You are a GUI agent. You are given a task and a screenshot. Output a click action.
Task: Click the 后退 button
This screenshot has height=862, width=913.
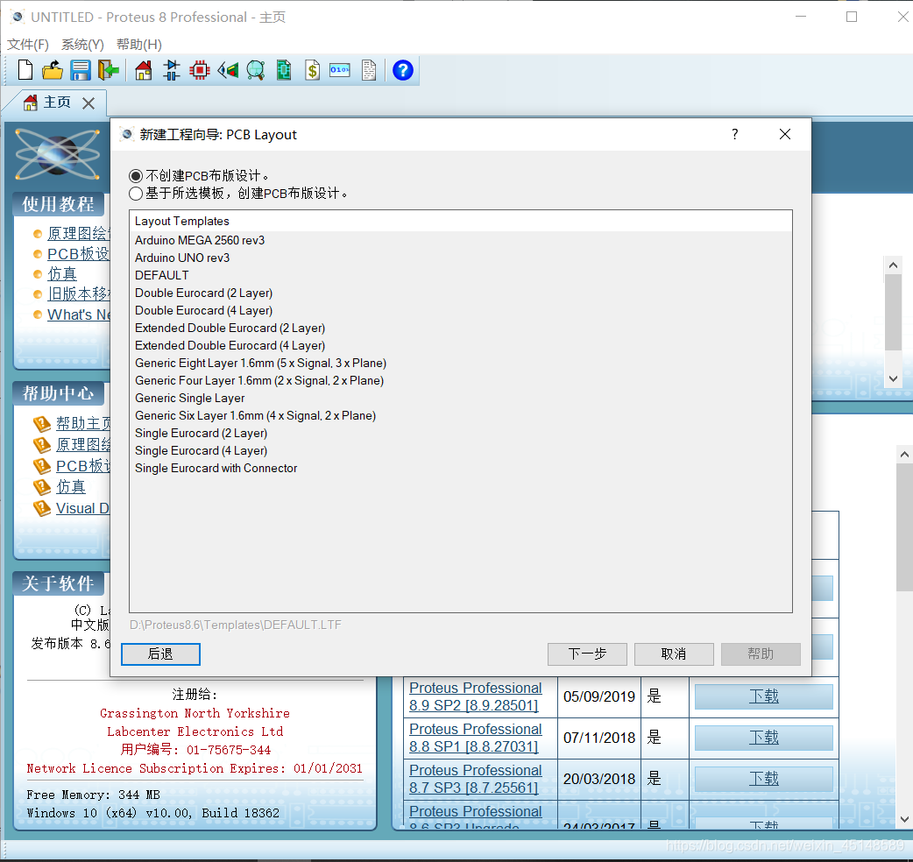(160, 654)
